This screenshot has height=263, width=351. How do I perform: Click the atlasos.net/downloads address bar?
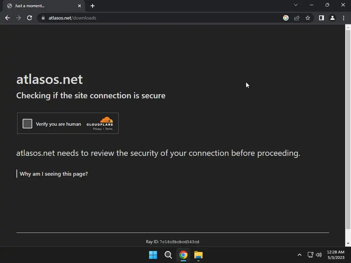tap(154, 18)
